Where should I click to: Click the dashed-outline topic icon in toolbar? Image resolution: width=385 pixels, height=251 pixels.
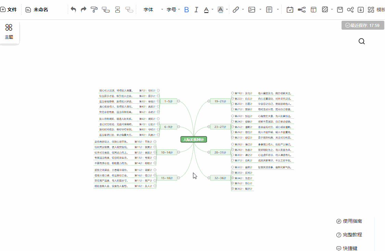click(129, 10)
